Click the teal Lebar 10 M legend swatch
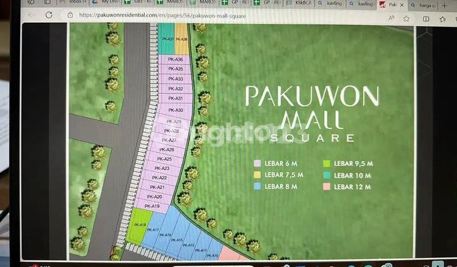The height and width of the screenshot is (267, 457). click(327, 175)
